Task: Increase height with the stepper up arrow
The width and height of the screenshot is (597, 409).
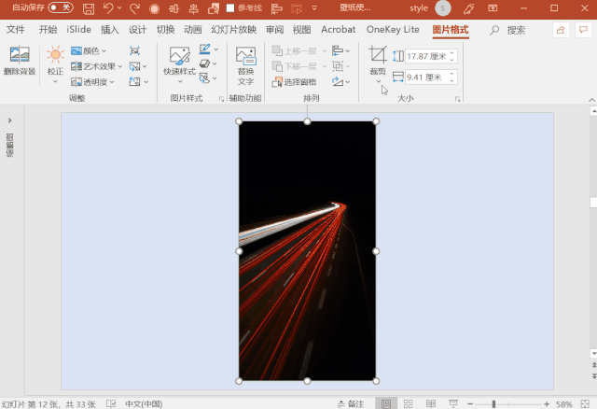Action: (x=451, y=53)
